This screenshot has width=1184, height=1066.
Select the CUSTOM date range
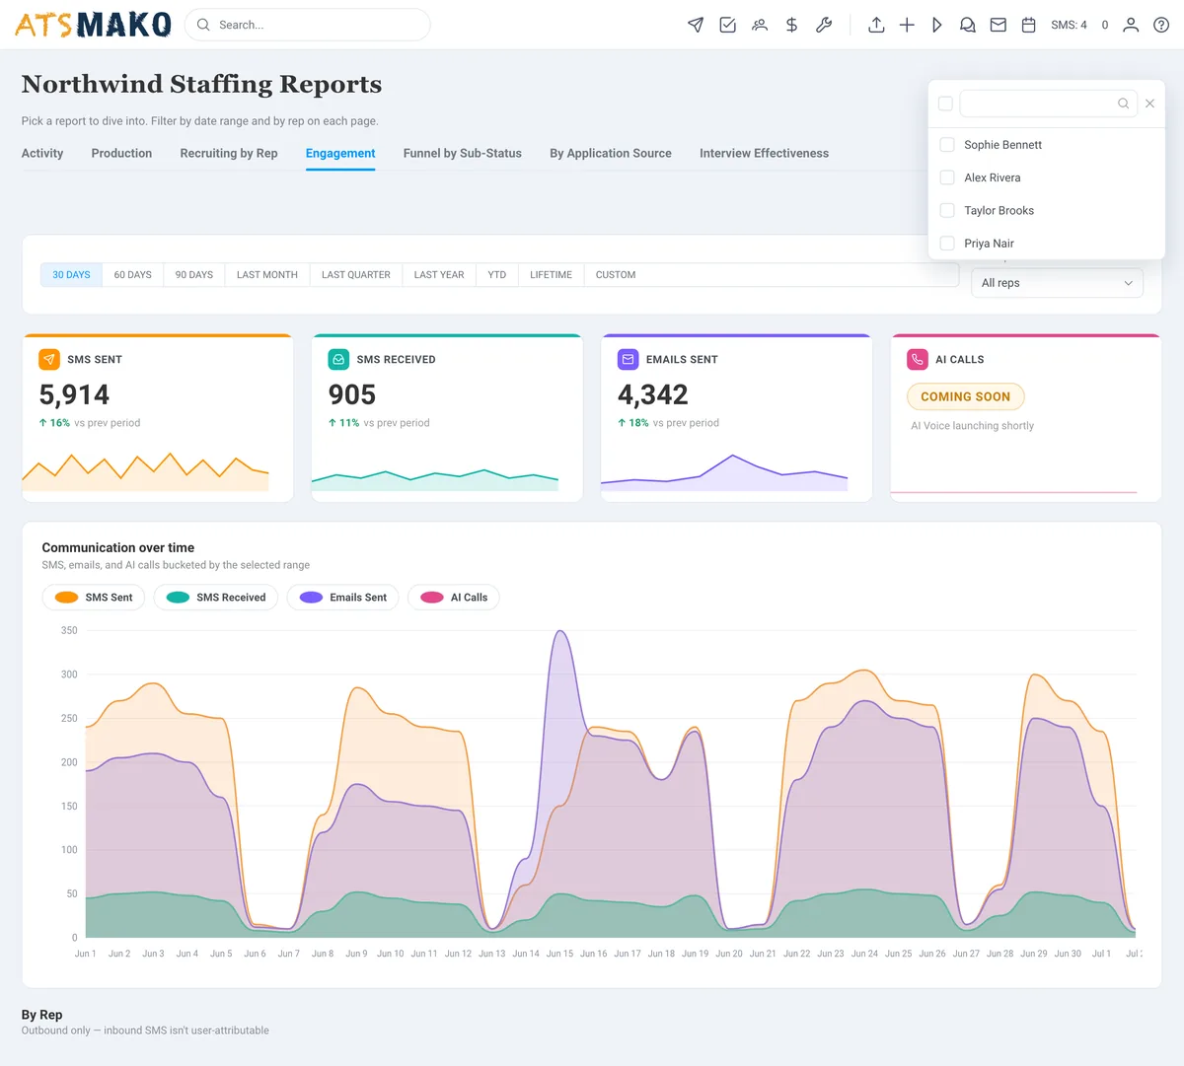pos(616,275)
